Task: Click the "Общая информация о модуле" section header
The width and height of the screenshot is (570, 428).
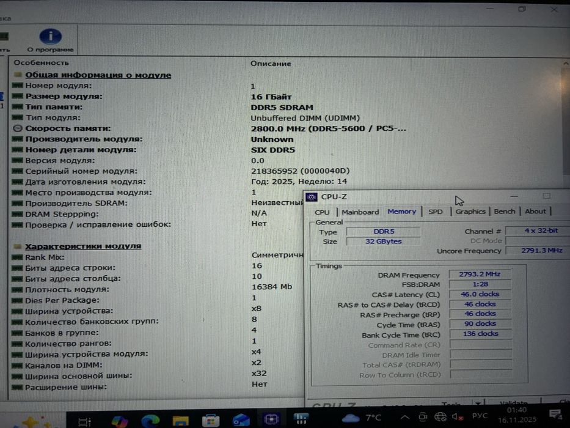Action: 98,75
